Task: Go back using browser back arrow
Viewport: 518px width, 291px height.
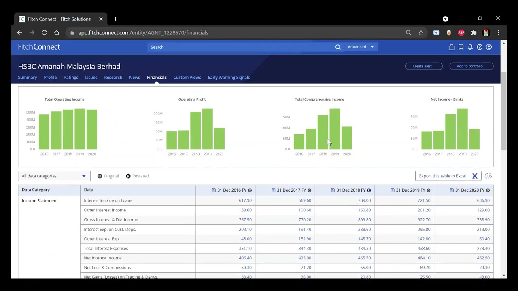Action: click(19, 32)
